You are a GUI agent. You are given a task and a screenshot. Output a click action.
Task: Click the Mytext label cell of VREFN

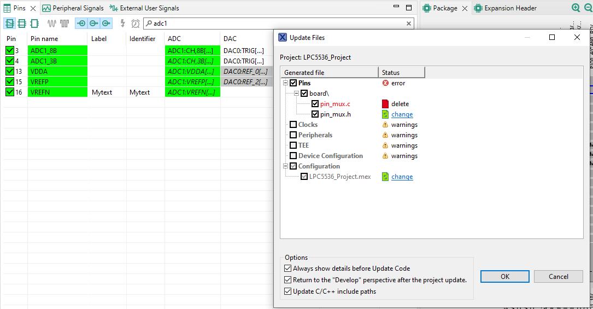pos(107,92)
